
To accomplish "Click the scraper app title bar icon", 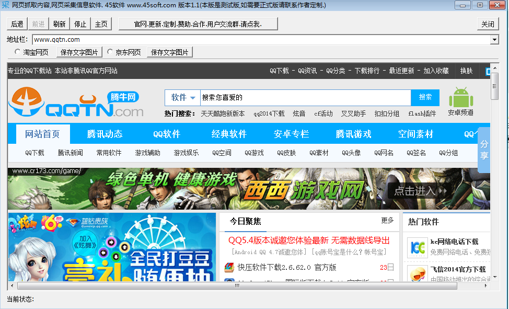I will pos(6,5).
